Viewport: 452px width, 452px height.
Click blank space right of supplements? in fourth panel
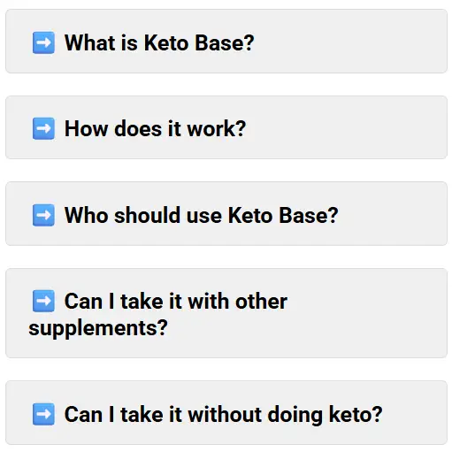click(x=307, y=329)
